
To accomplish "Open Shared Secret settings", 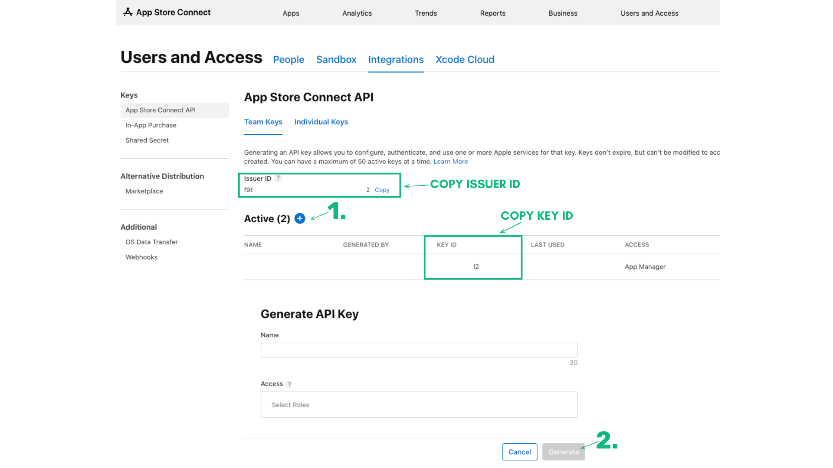I will [x=147, y=140].
